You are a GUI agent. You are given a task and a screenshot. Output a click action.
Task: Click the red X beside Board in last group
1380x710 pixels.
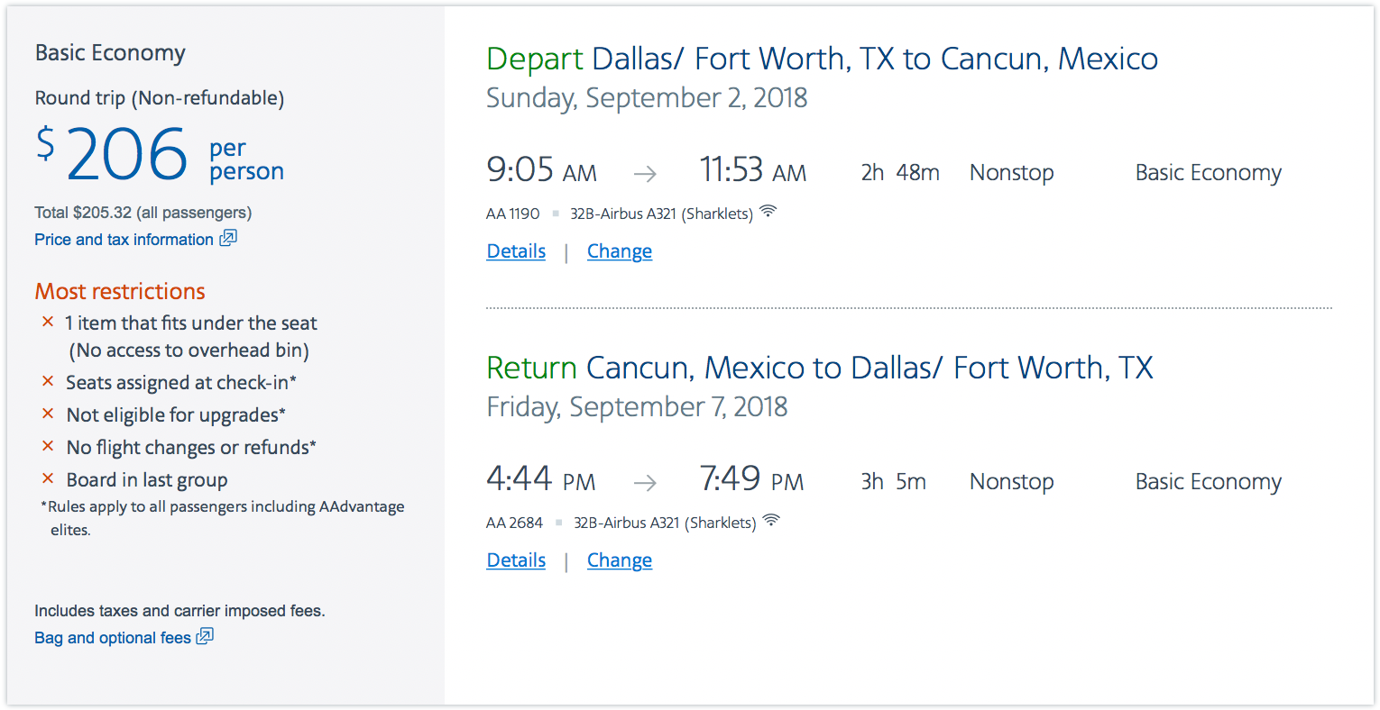[48, 478]
